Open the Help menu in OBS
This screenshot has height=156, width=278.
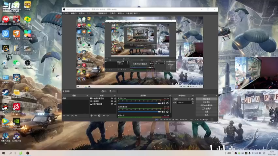pyautogui.click(x=121, y=14)
